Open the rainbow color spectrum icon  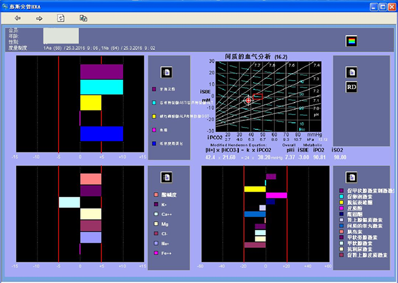(x=351, y=41)
